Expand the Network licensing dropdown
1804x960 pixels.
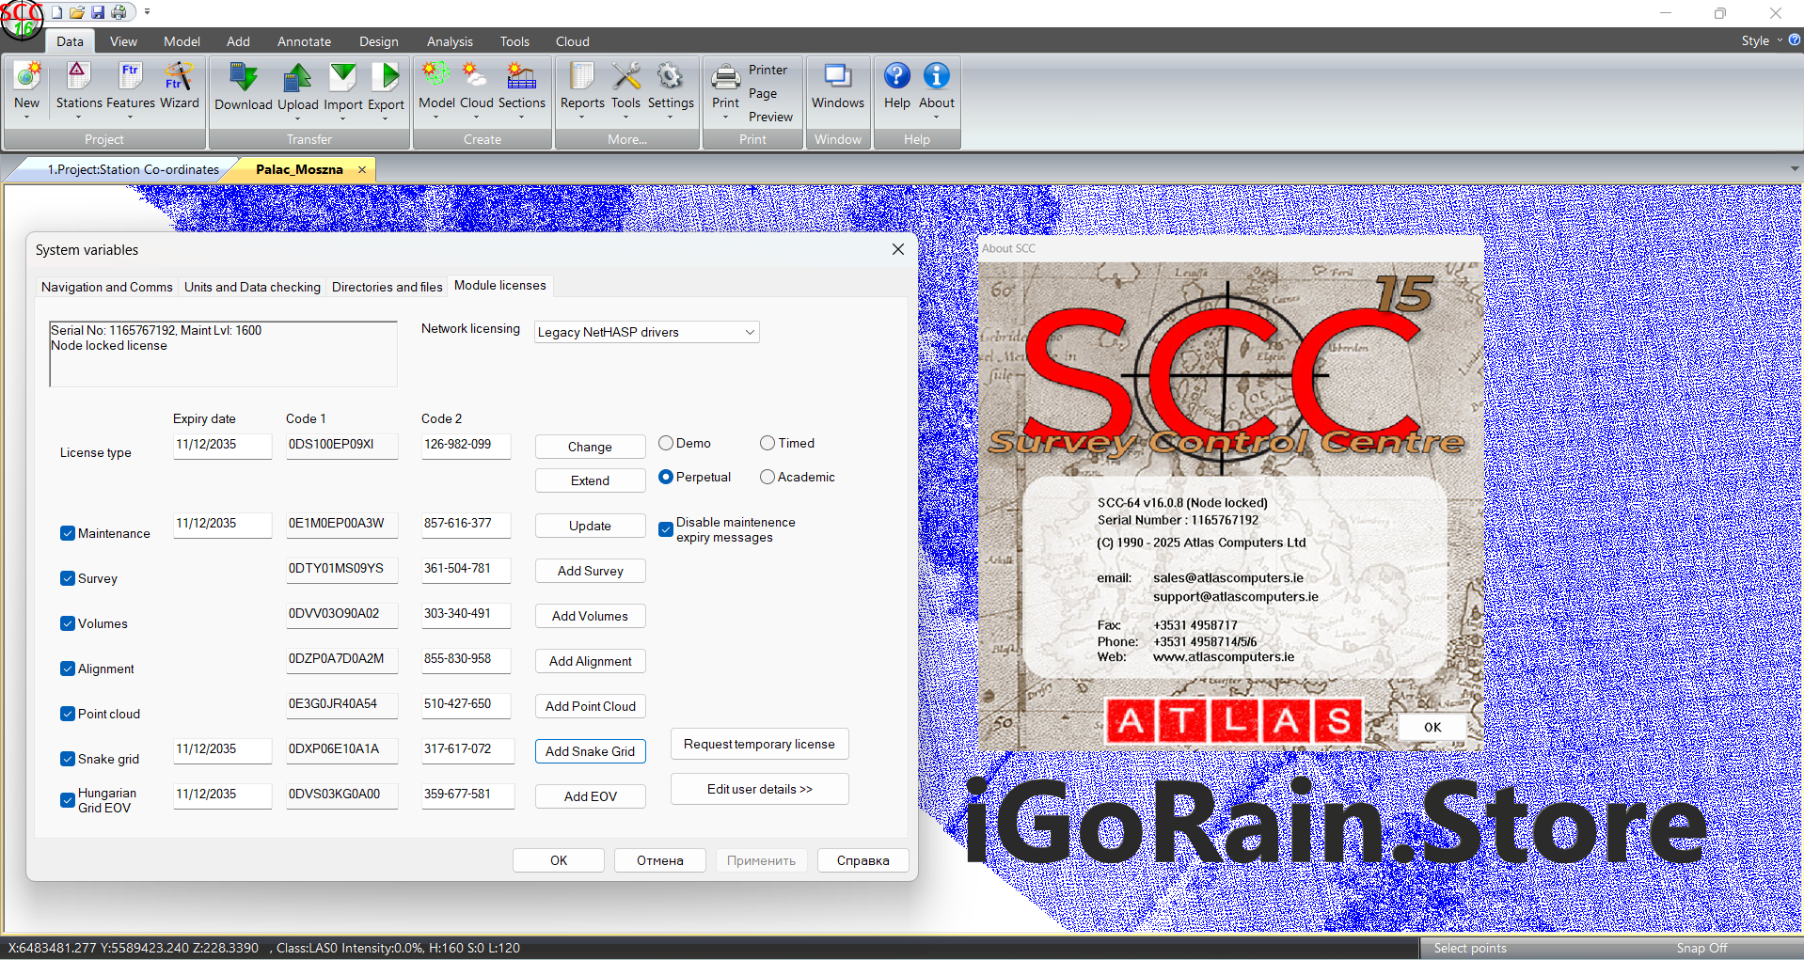point(749,332)
